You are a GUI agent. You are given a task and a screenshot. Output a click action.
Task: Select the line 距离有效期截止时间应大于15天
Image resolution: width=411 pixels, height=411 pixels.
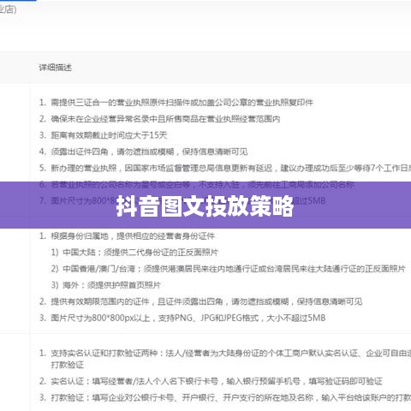103,135
